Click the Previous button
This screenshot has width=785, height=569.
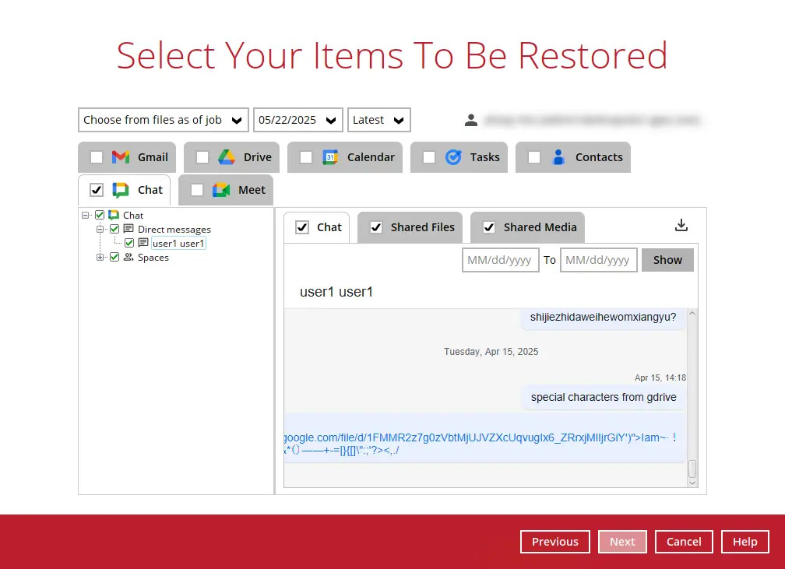point(554,542)
